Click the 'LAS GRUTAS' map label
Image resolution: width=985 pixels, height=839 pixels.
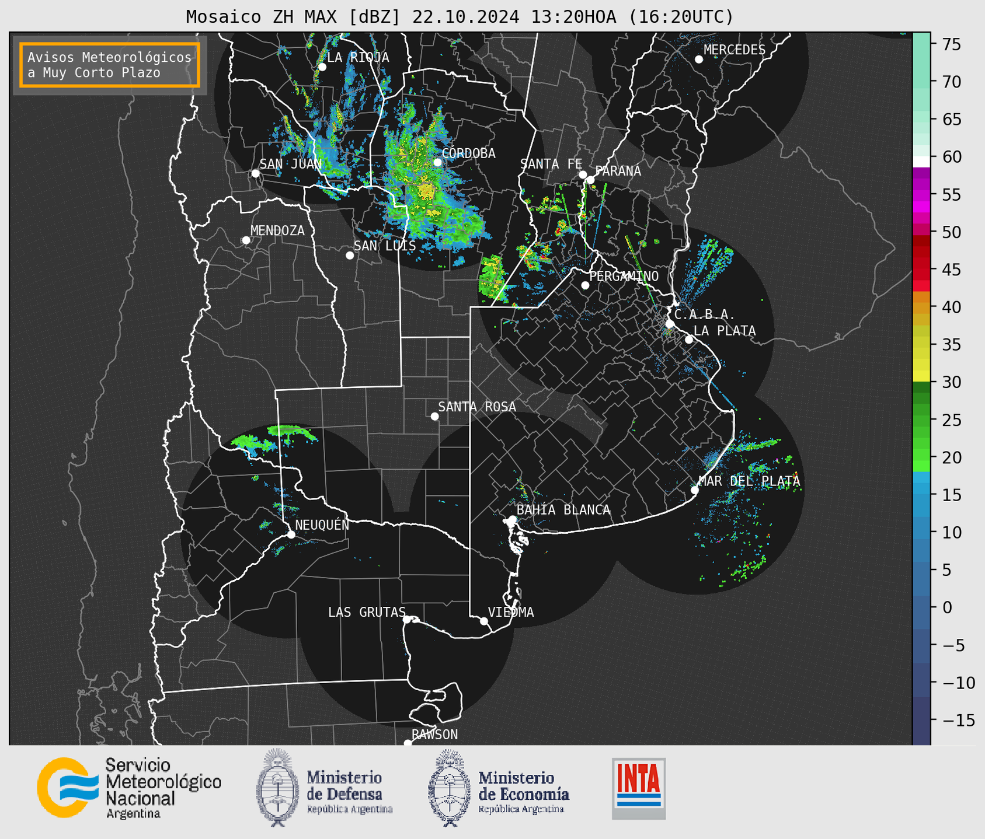[x=367, y=612]
